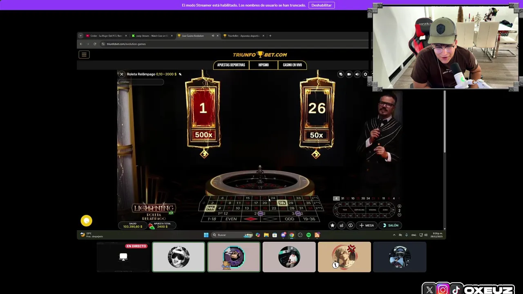Open Spotify from taskbar
The image size is (523, 294).
pos(308,235)
